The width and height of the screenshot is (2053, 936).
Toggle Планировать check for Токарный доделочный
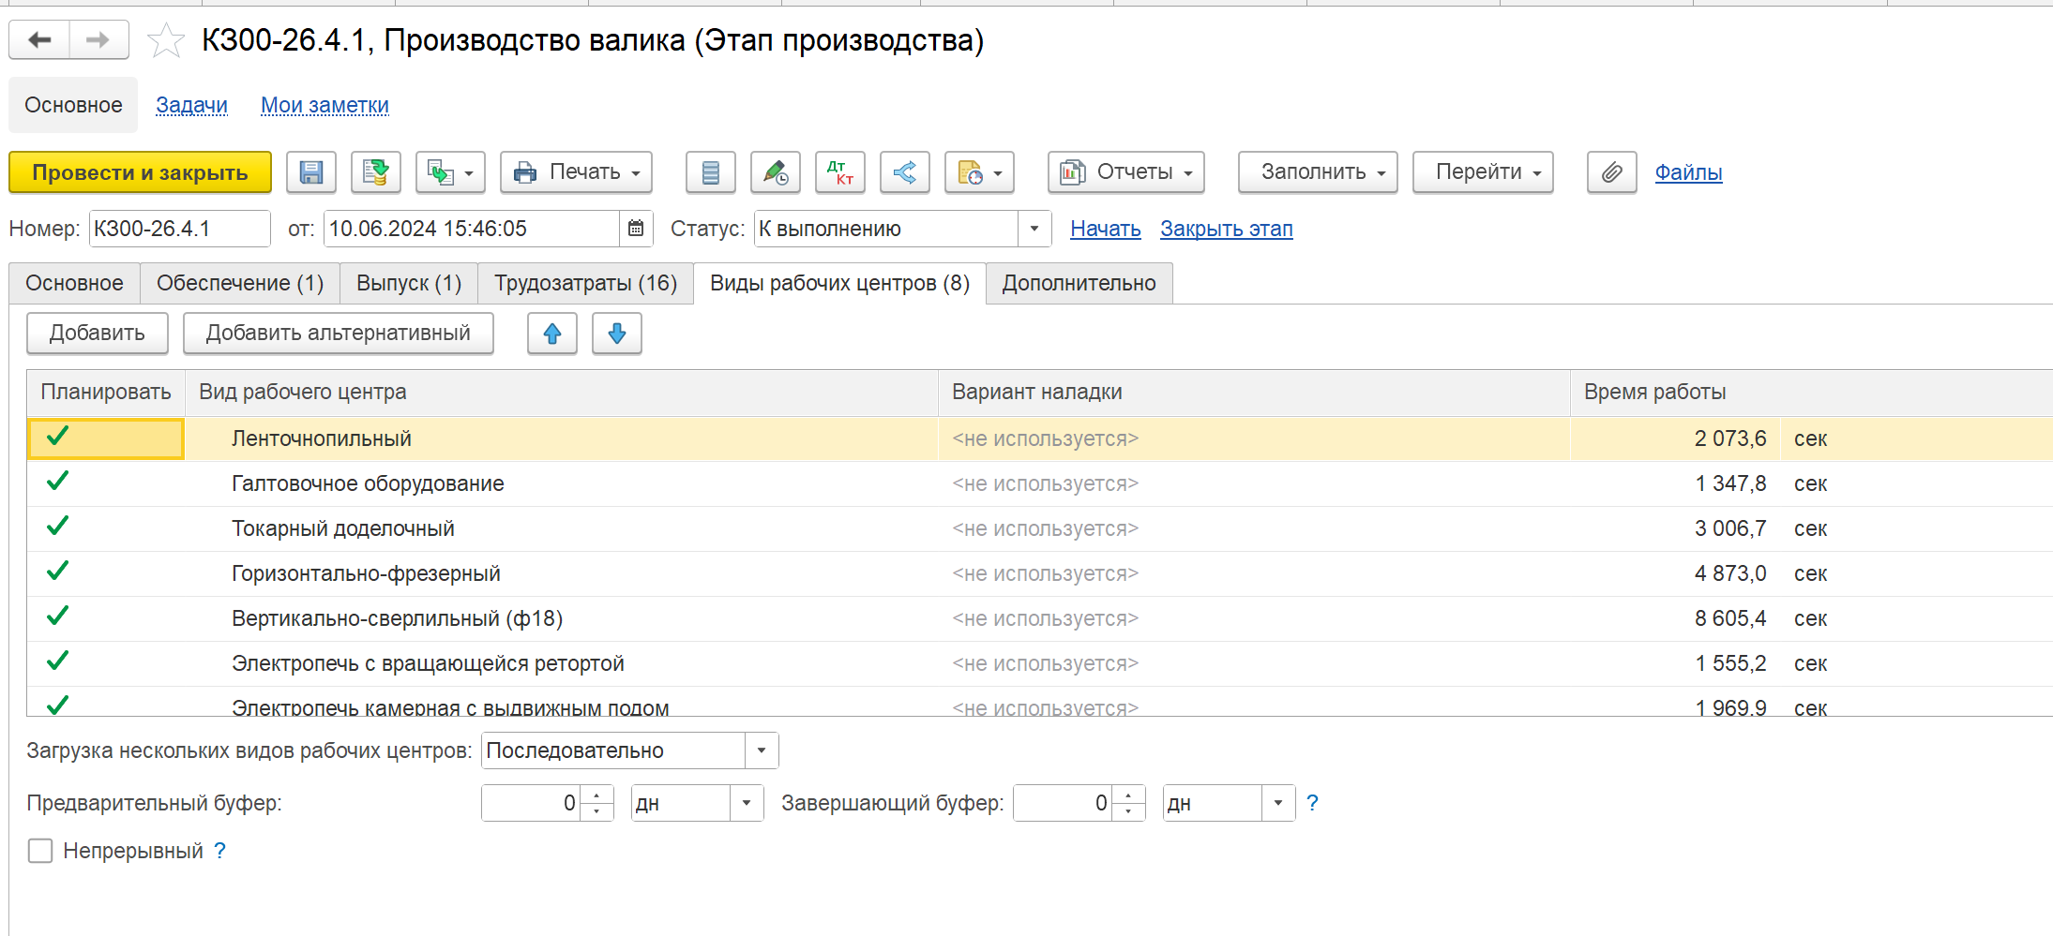pos(58,527)
